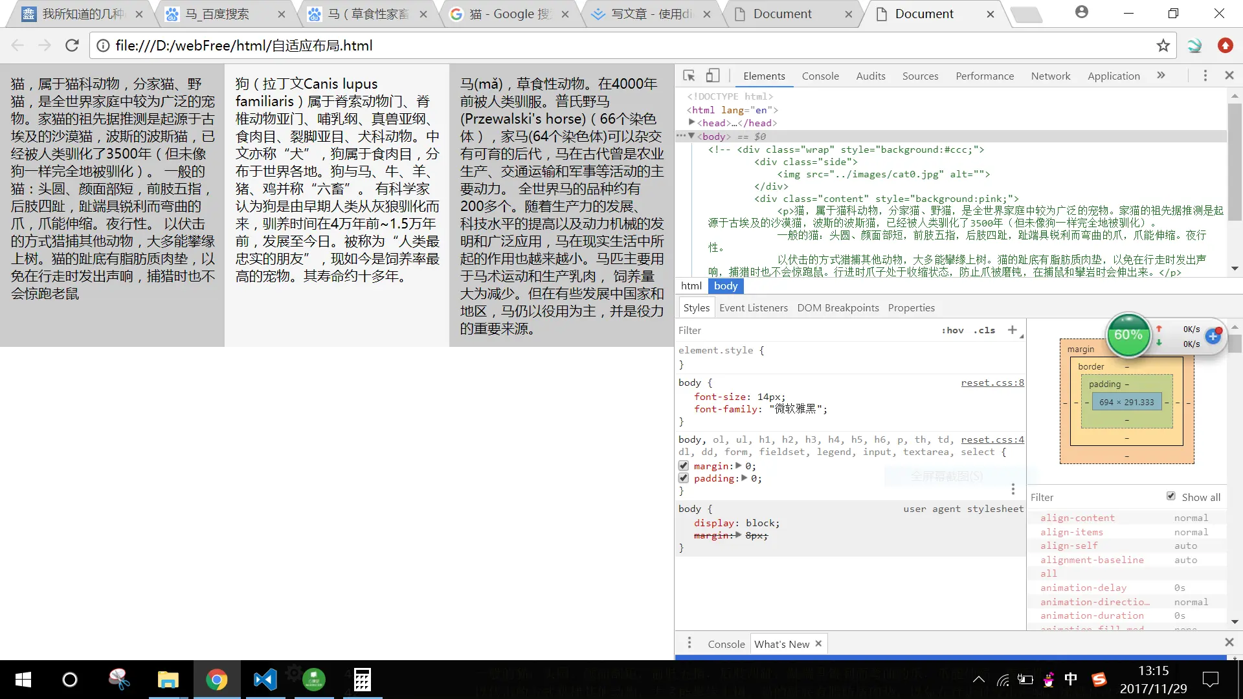Open reset.css:8 source link
The width and height of the screenshot is (1243, 699).
click(992, 383)
